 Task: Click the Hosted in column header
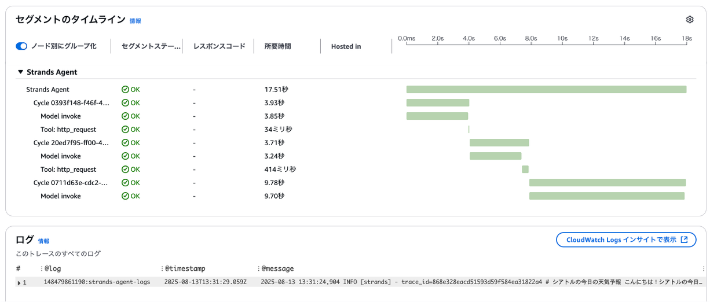pos(346,46)
